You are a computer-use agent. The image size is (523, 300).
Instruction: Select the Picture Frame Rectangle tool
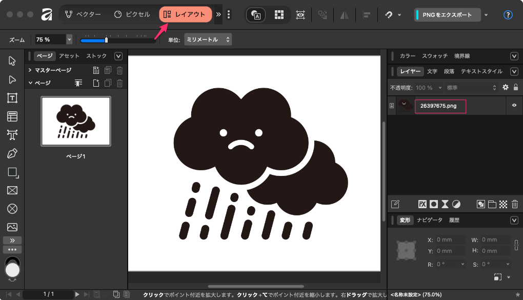click(x=12, y=190)
